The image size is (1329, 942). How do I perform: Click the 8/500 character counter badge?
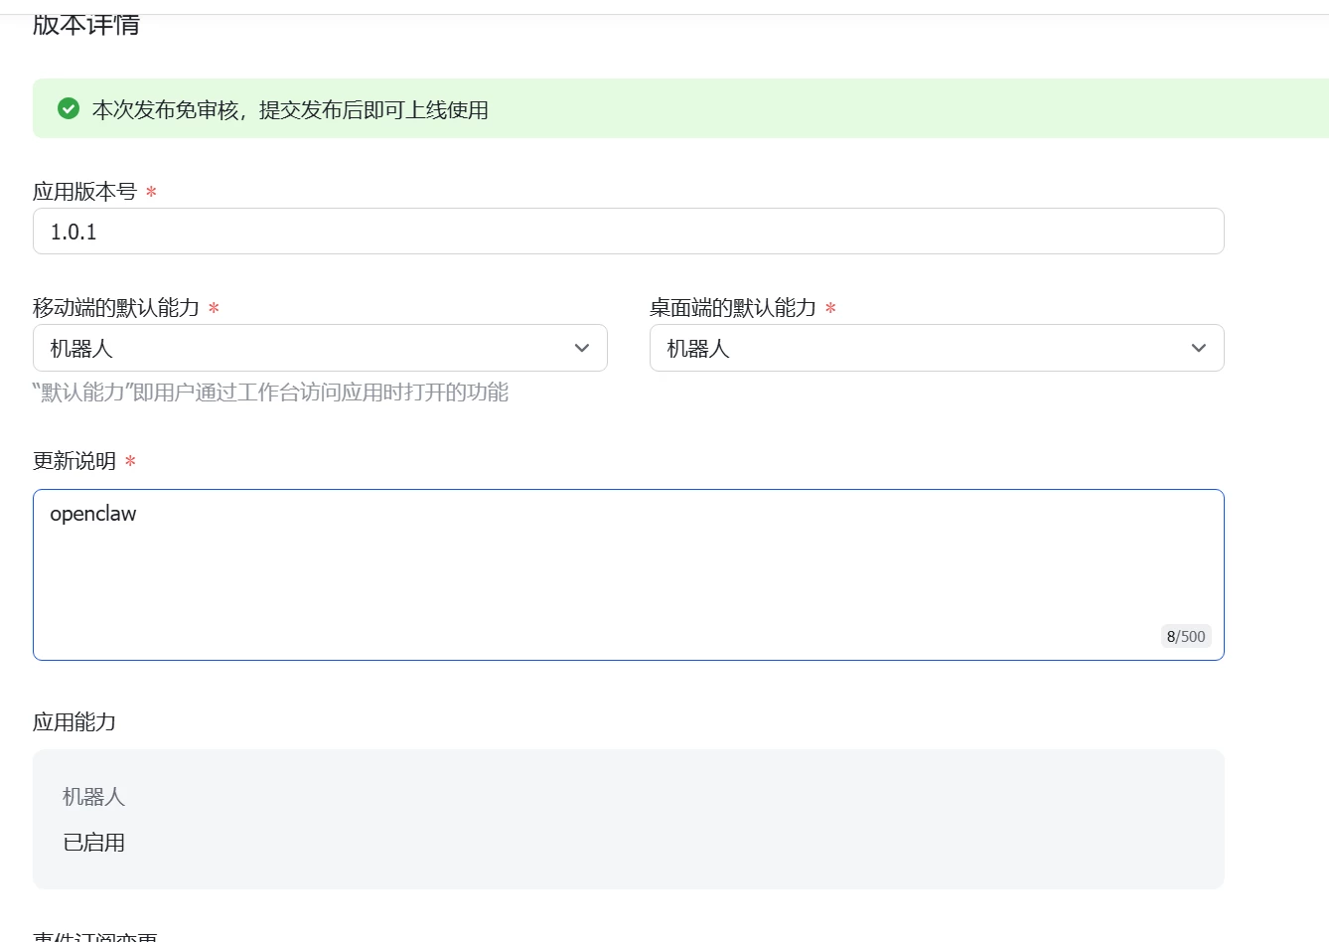pos(1186,636)
